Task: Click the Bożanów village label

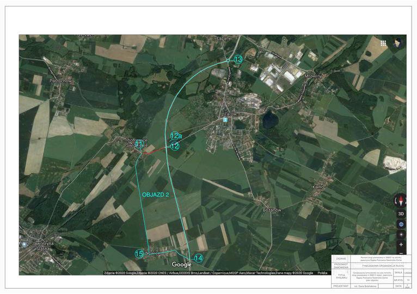Action: click(x=272, y=210)
